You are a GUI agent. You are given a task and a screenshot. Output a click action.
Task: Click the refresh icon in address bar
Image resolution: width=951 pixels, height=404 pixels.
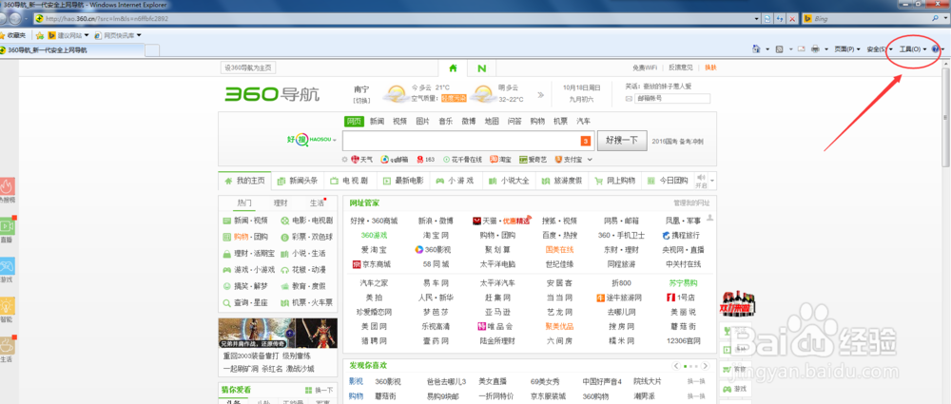pyautogui.click(x=780, y=19)
